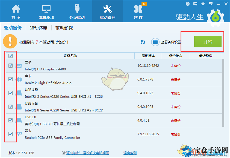Click the 显卡 graphics card icon

point(19,66)
